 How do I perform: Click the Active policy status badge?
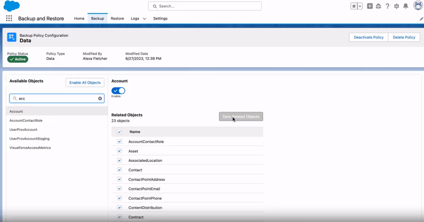18,59
